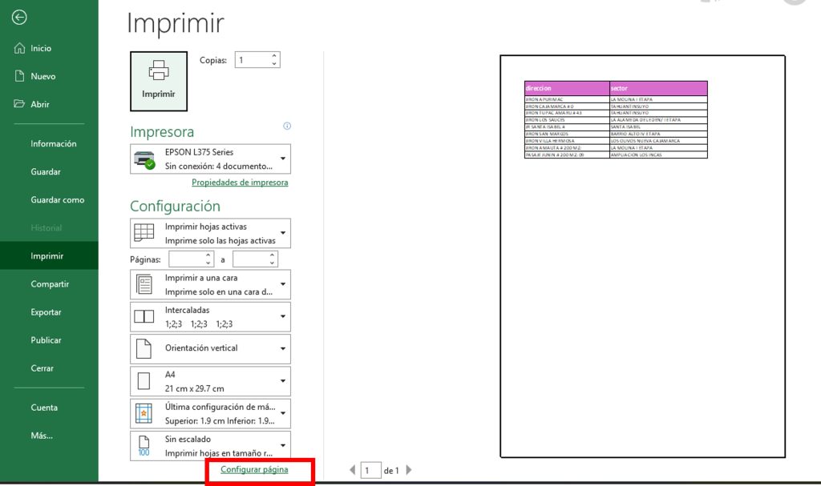Expand the A4 paper size dropdown
This screenshot has width=821, height=486.
(210, 381)
